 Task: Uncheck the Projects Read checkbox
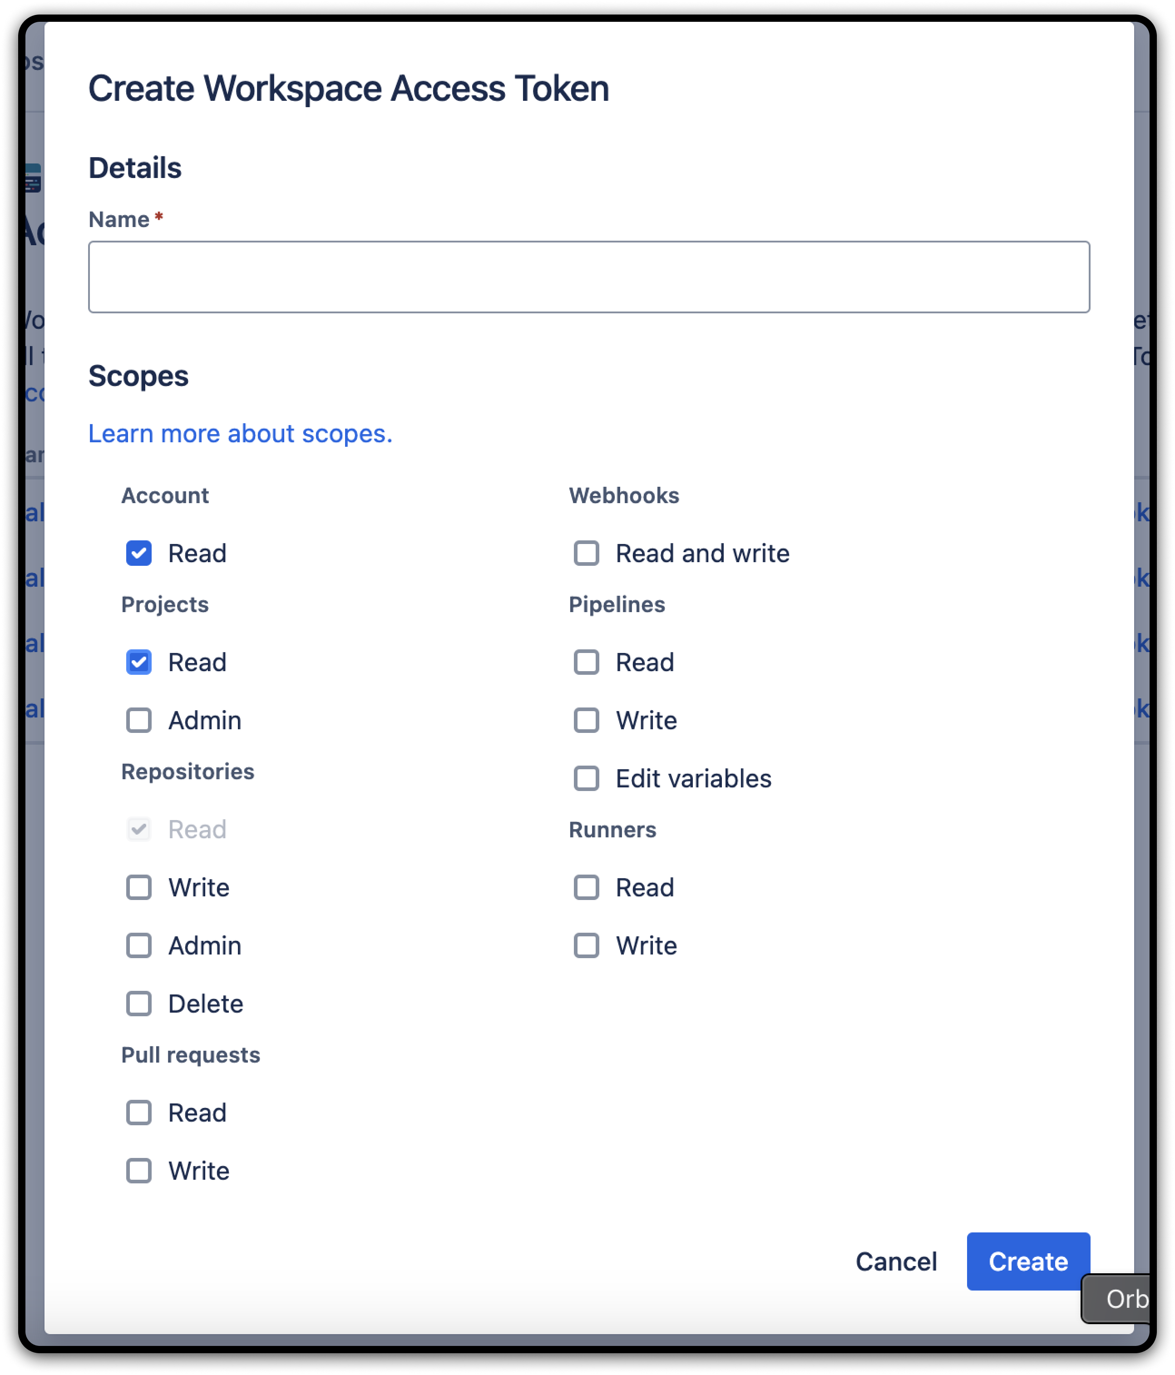tap(138, 662)
